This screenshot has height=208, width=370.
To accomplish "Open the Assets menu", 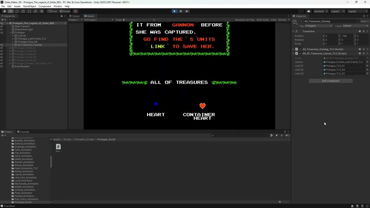I will pos(17,6).
